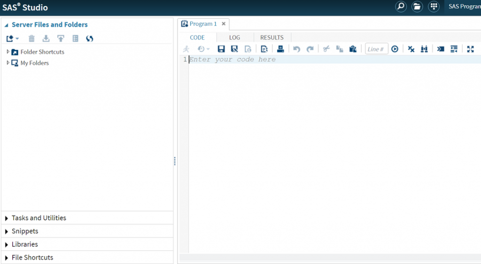Collapse Server Files and Folders section
The width and height of the screenshot is (481, 264).
point(6,25)
